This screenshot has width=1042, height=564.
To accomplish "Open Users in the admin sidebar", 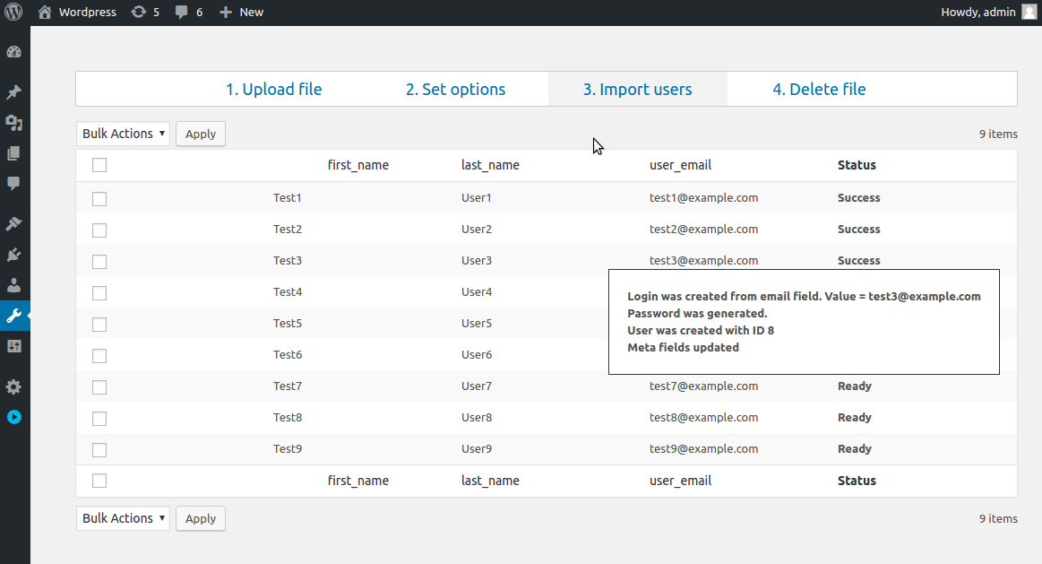I will 13,285.
